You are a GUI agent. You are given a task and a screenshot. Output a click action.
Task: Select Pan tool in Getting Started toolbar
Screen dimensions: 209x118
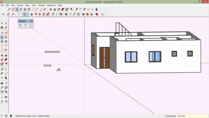pyautogui.click(x=70, y=14)
